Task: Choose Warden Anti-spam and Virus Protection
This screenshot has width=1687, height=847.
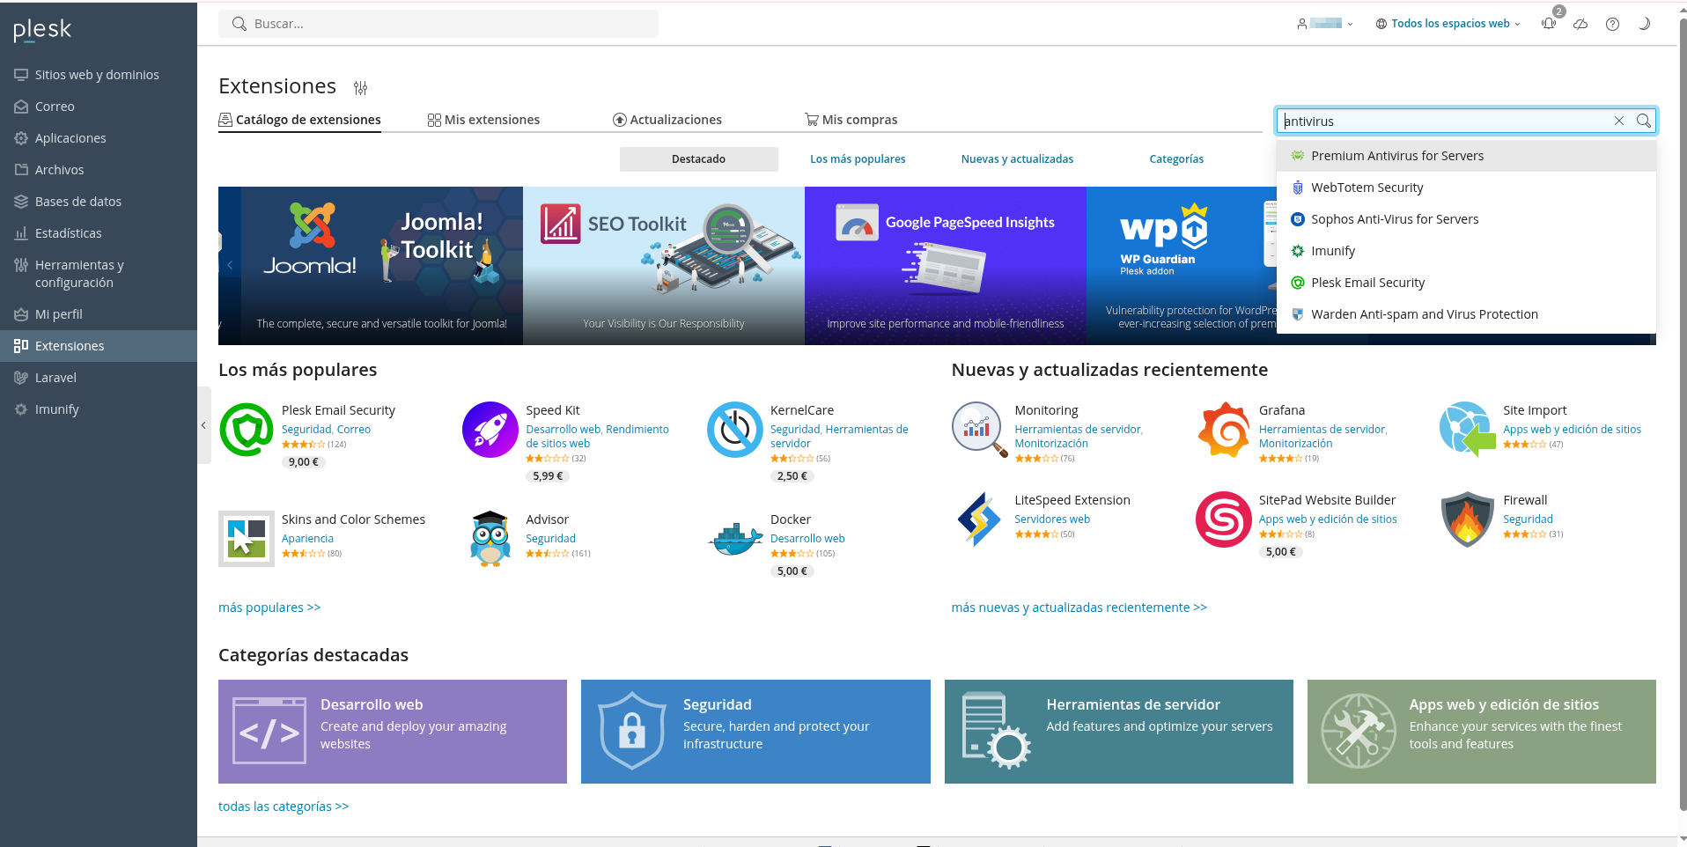Action: pyautogui.click(x=1466, y=314)
